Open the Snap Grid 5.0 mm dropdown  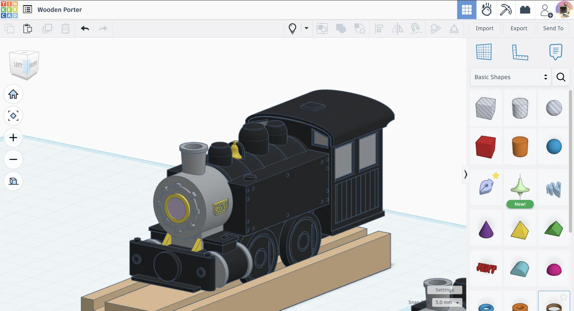tap(447, 302)
